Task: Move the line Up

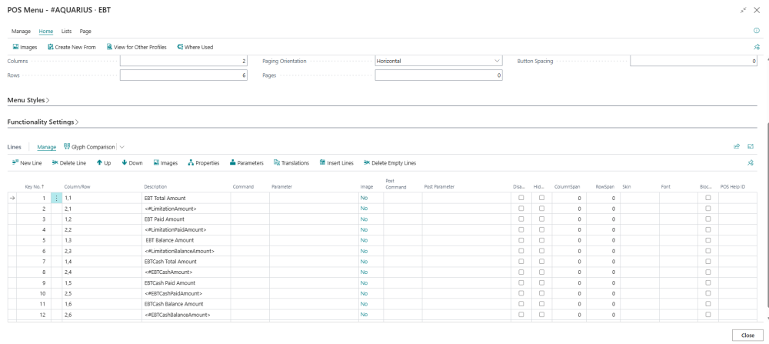Action: point(104,163)
